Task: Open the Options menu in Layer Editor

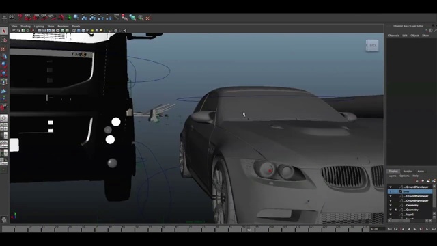Action: click(x=404, y=176)
